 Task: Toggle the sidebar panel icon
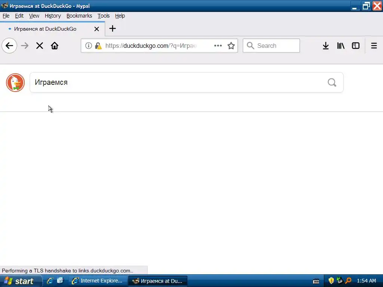coord(356,46)
